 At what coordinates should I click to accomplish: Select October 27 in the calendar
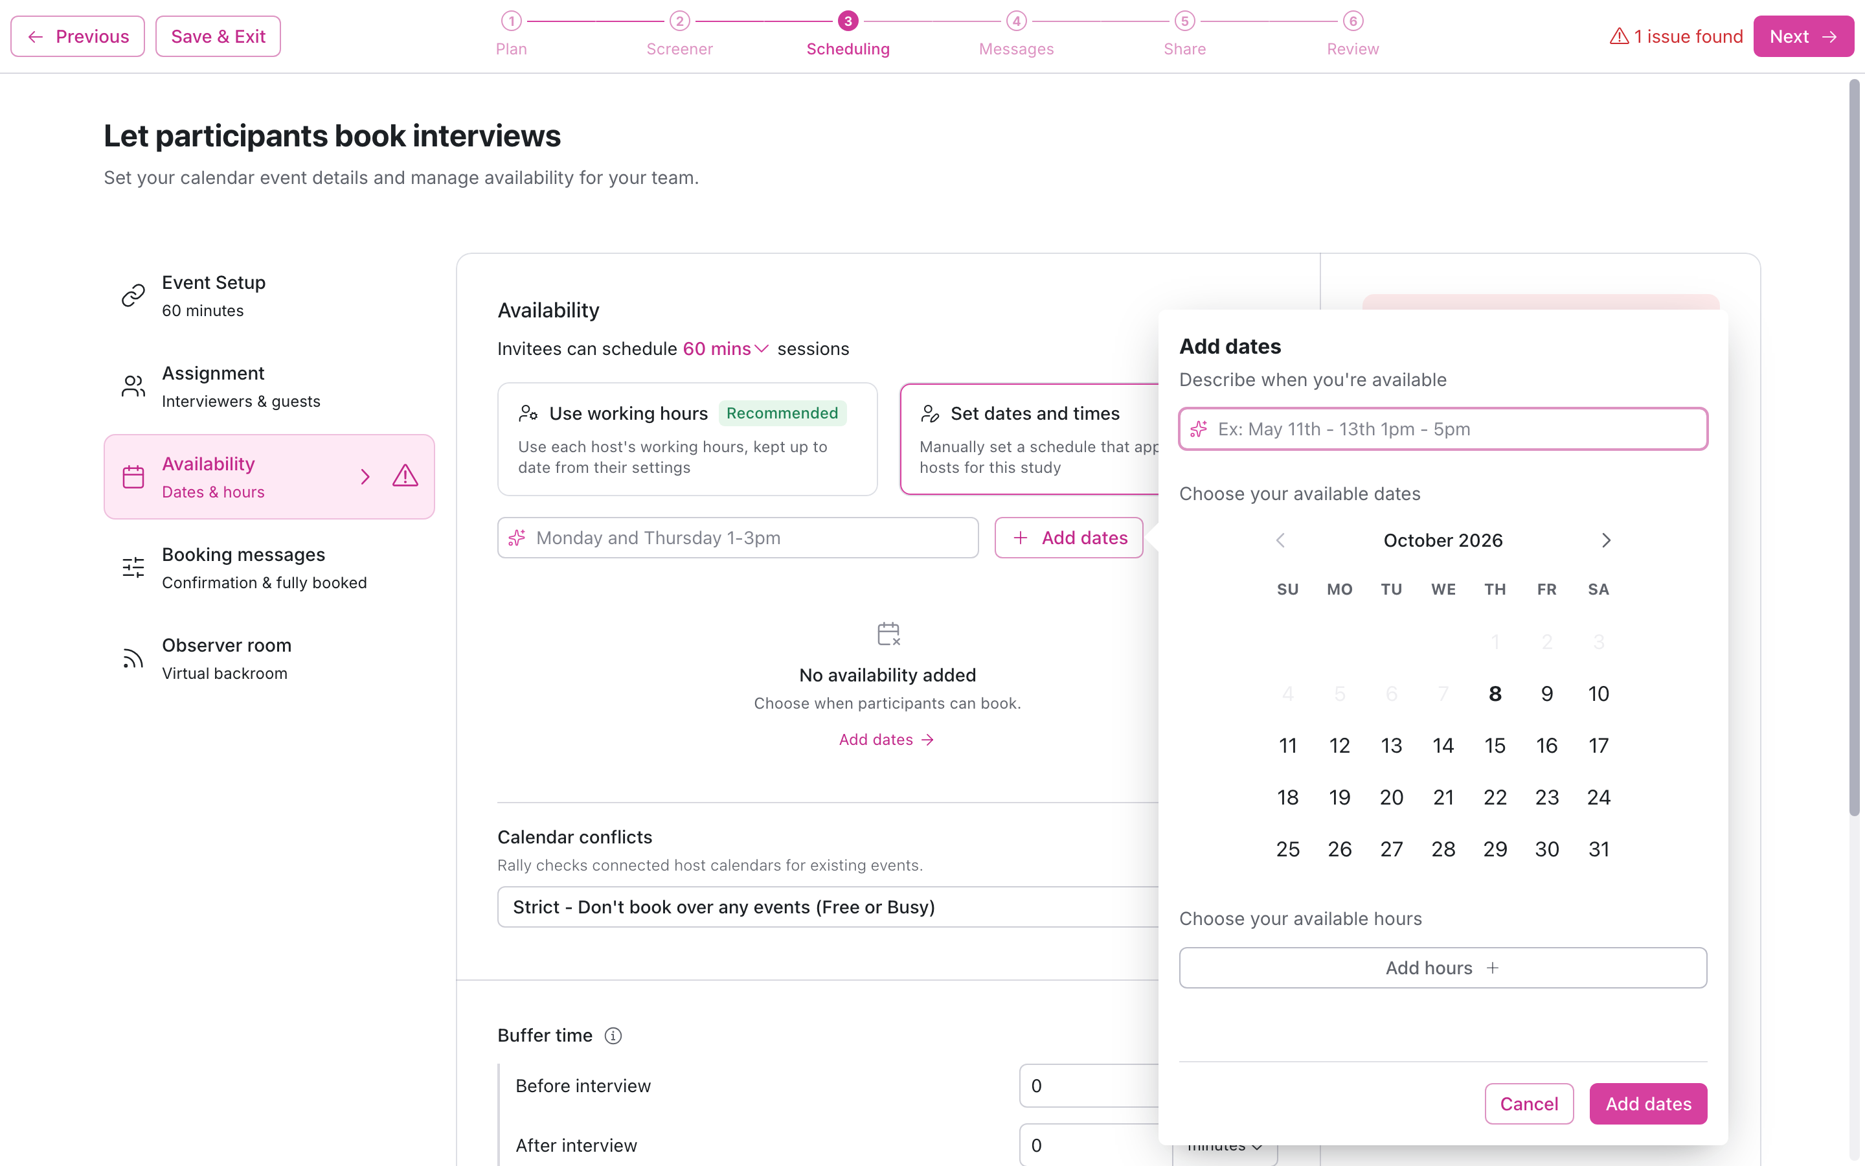(x=1391, y=849)
